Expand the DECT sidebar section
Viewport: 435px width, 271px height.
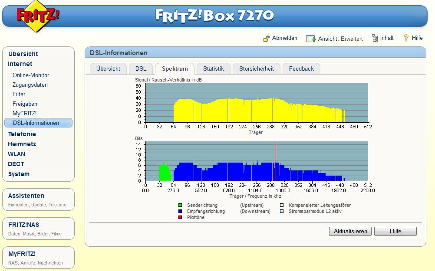pyautogui.click(x=16, y=164)
